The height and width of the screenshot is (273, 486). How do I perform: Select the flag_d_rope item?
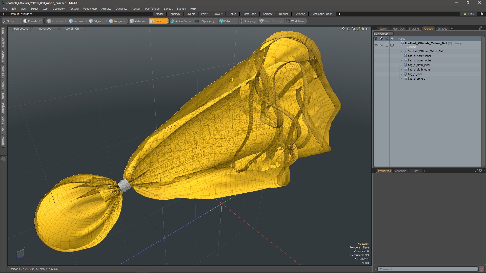coord(415,74)
